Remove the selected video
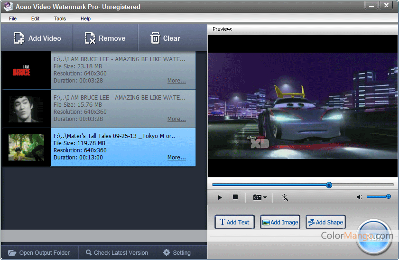399x260 pixels. pos(105,38)
